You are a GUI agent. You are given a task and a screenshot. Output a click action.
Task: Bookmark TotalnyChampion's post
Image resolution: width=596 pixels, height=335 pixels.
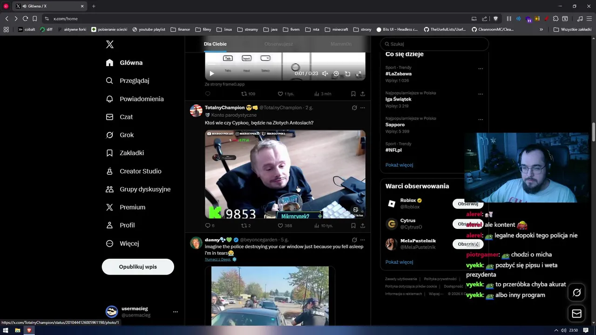tap(353, 226)
